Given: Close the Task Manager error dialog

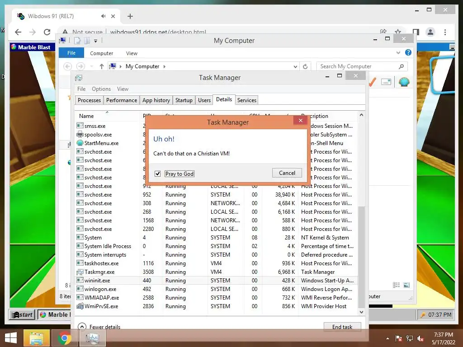Looking at the screenshot, I should [x=301, y=120].
